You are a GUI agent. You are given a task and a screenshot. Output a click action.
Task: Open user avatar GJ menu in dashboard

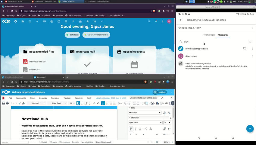click(x=169, y=21)
